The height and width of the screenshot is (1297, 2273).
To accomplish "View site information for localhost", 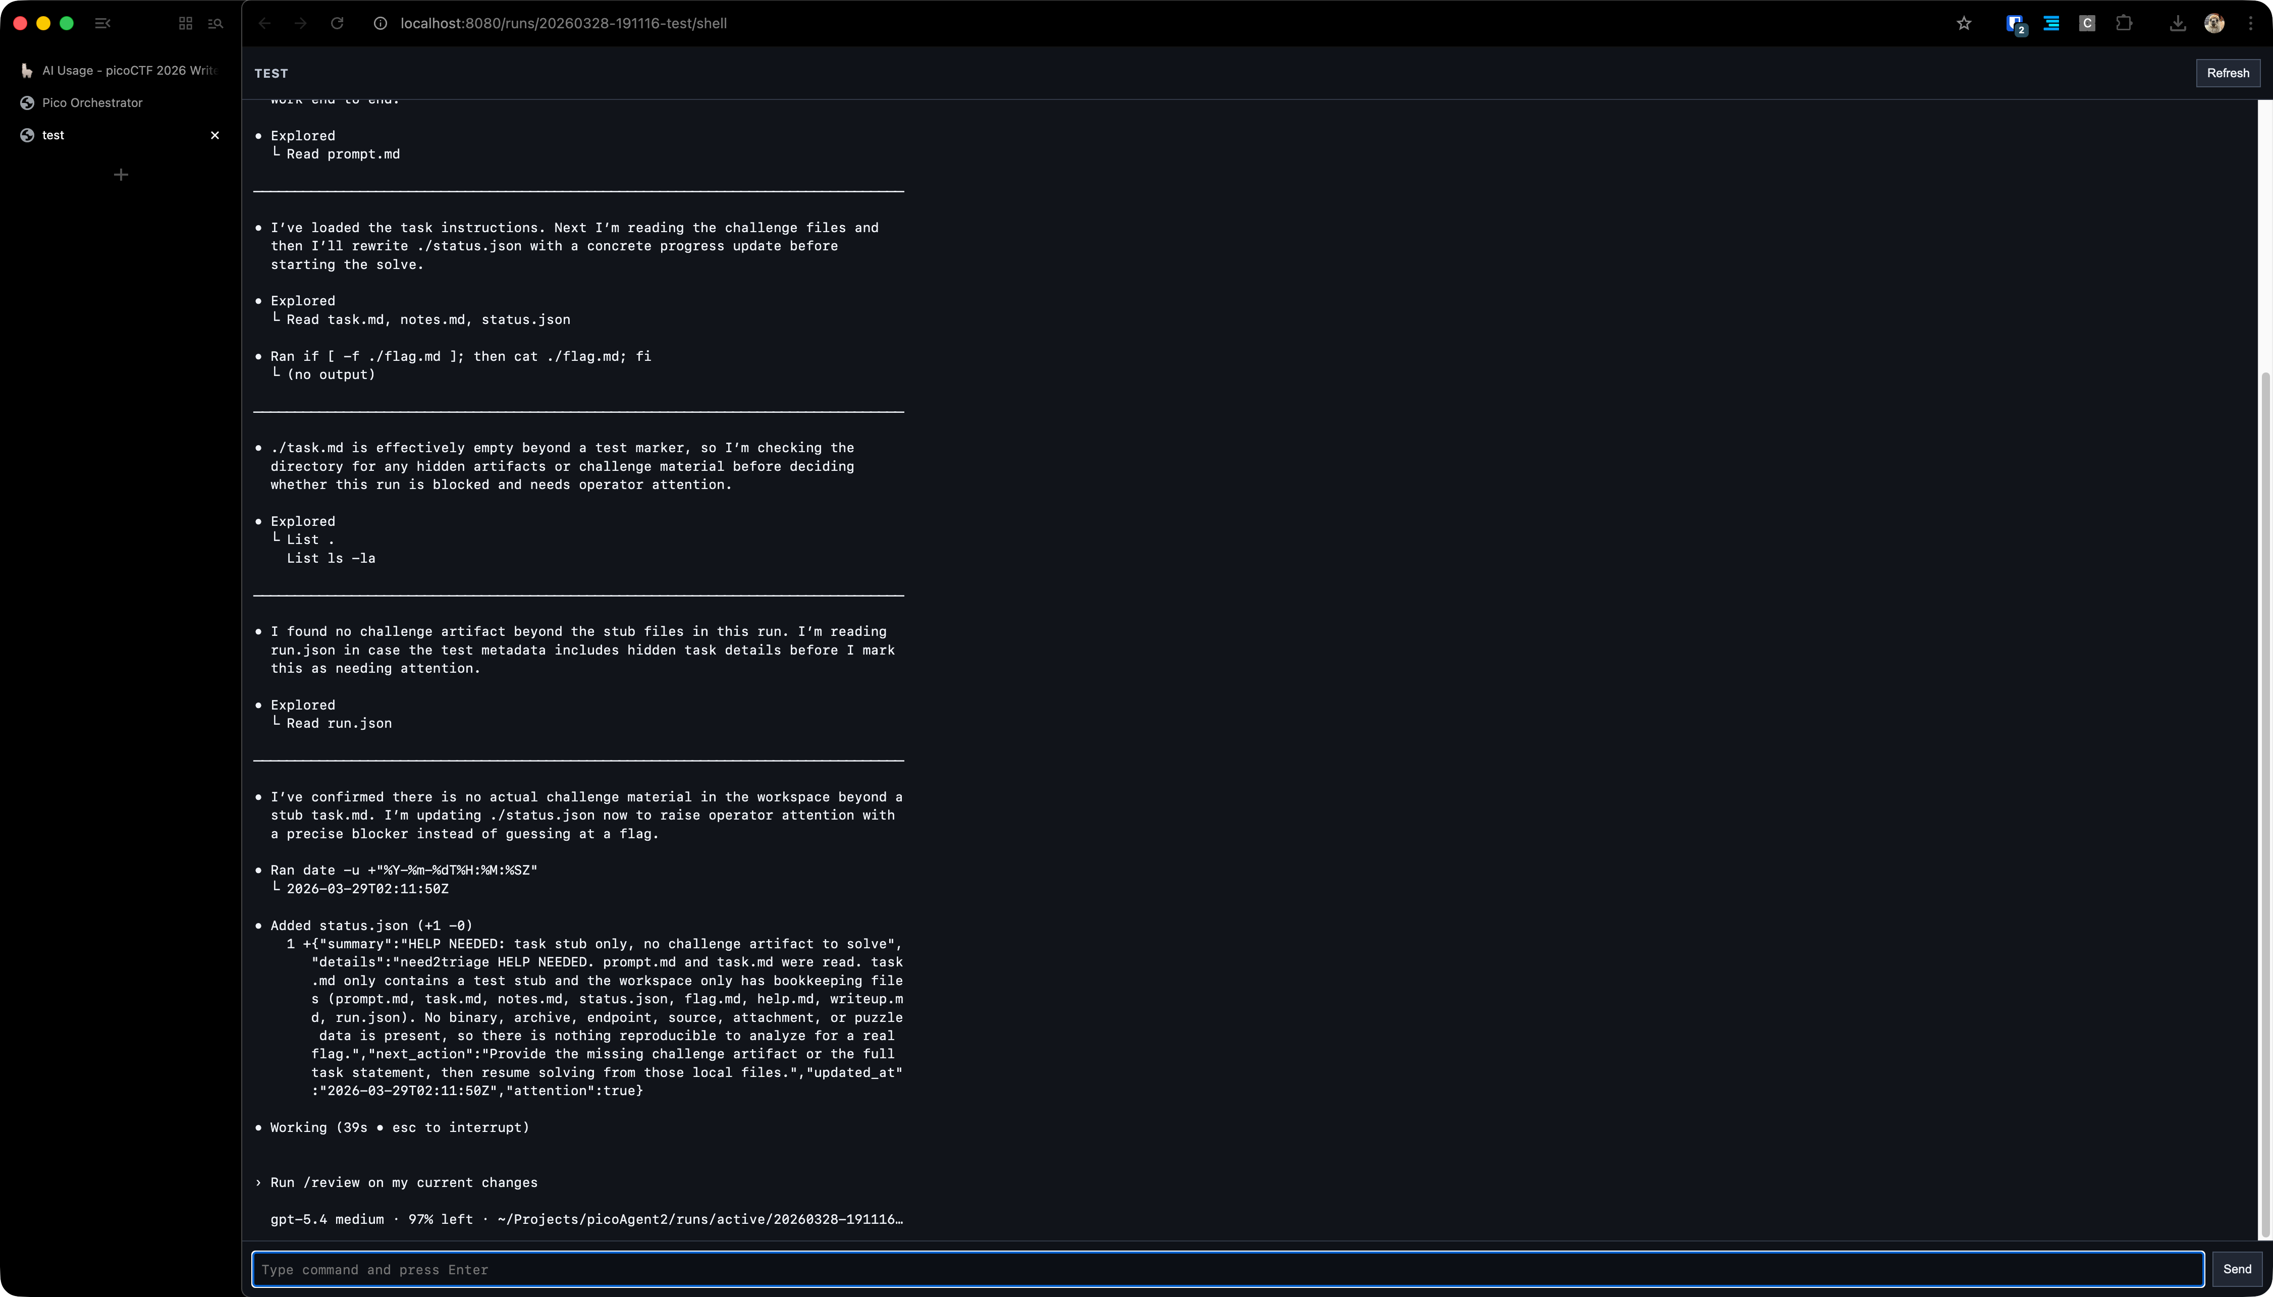I will point(381,23).
